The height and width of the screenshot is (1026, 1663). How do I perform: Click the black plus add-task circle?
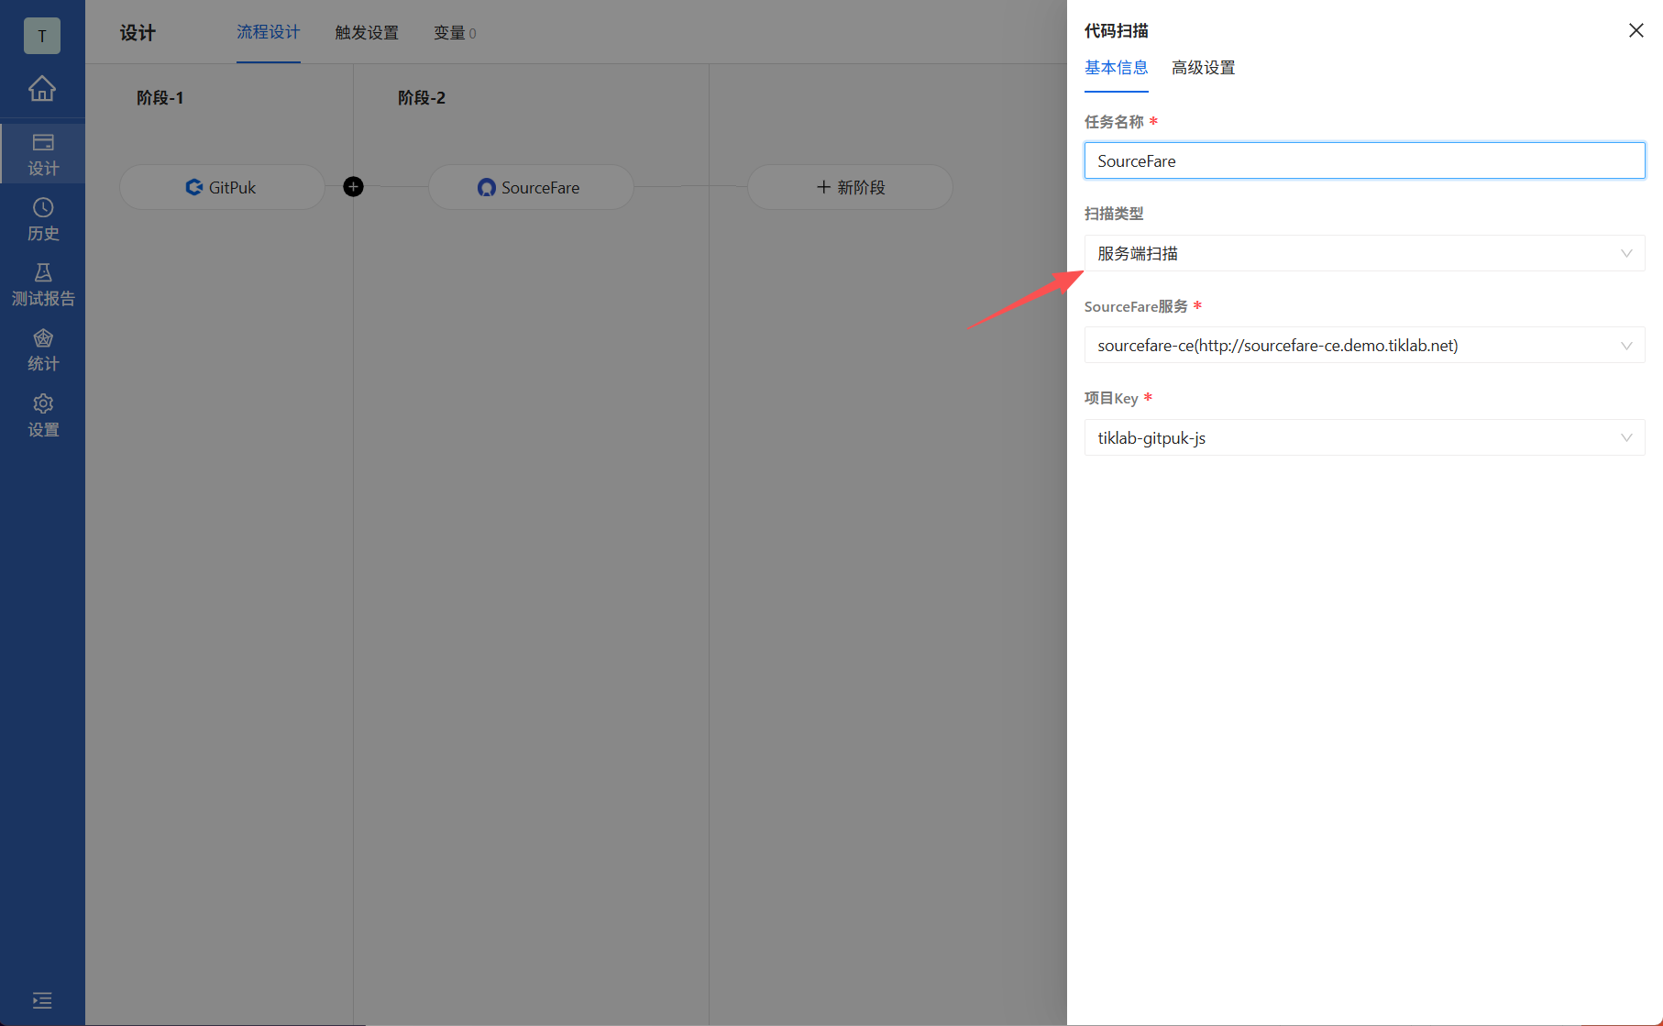point(353,187)
